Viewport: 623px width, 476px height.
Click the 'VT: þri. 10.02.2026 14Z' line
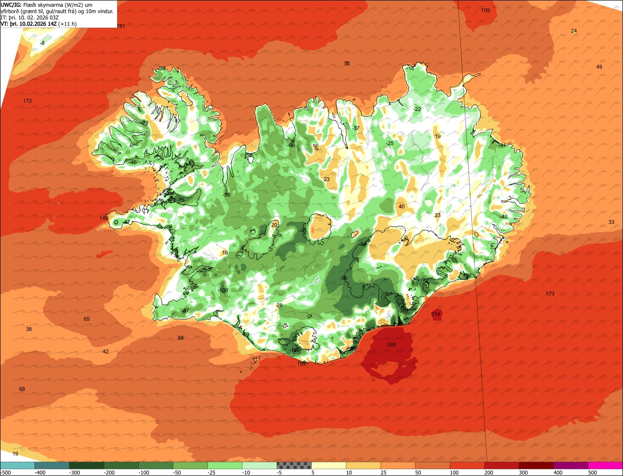38,24
